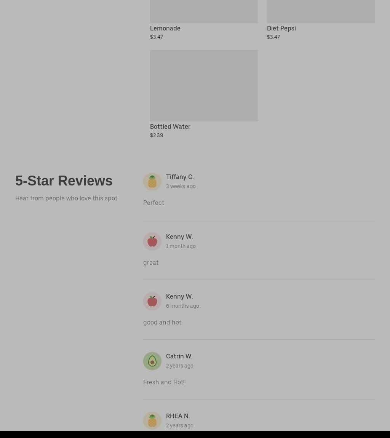Click the apple avatar on Kenny W.'s 6-month-old review
Viewport: 390px width, 438px height.
[152, 301]
